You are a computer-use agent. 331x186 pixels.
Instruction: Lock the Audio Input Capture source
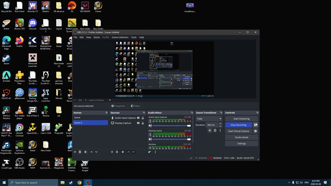pyautogui.click(x=142, y=118)
